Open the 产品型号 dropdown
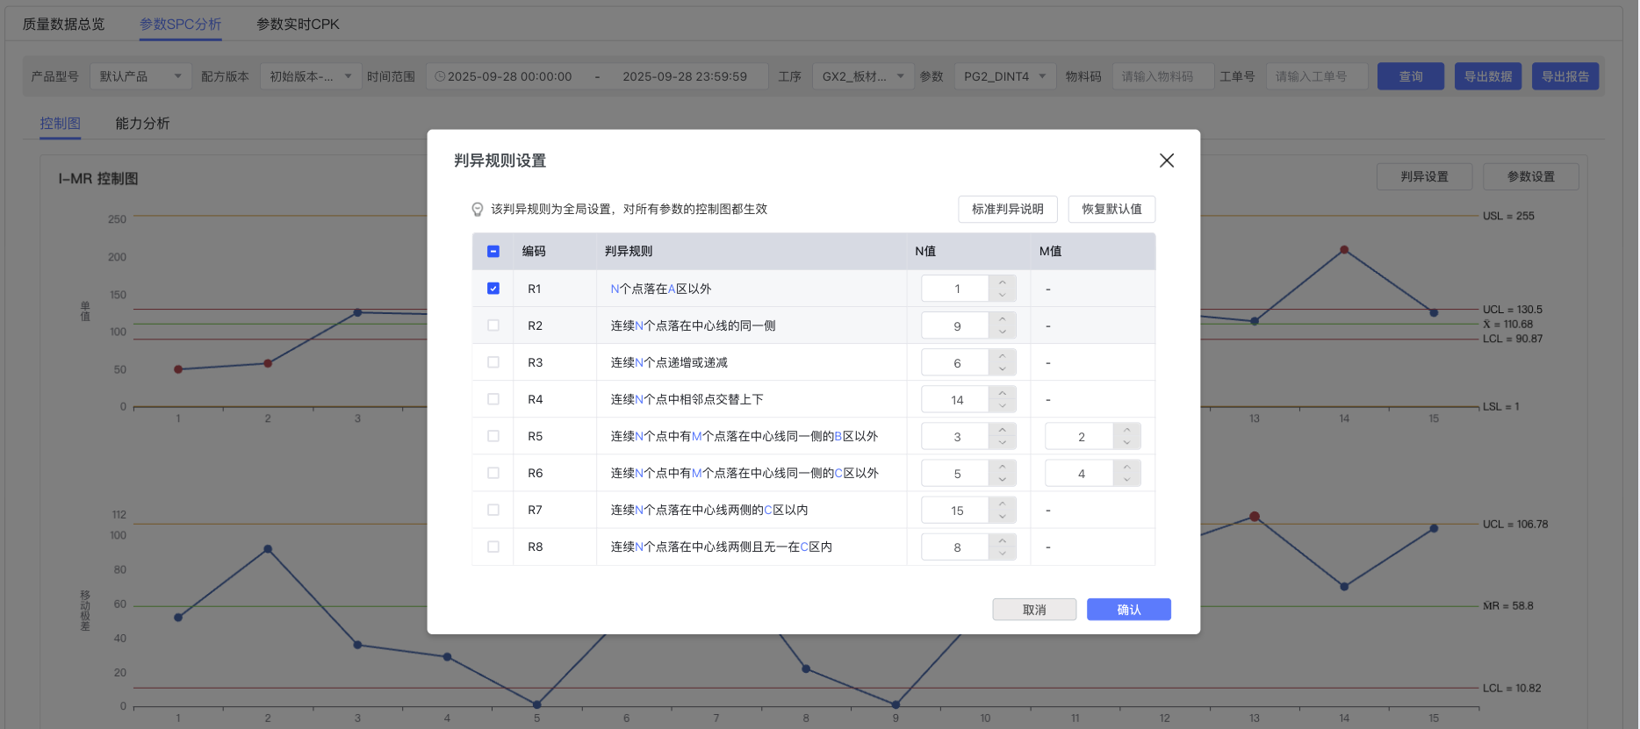The image size is (1640, 729). click(x=140, y=76)
